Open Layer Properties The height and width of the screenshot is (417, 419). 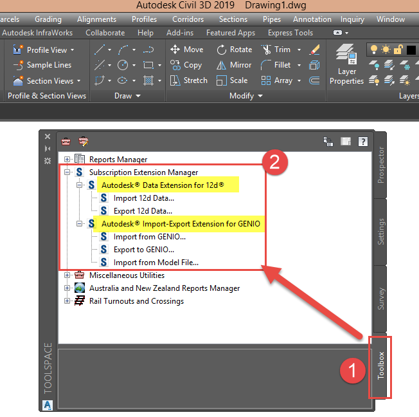pos(346,64)
